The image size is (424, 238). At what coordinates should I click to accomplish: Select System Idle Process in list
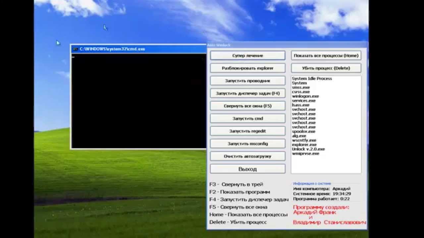click(x=312, y=78)
